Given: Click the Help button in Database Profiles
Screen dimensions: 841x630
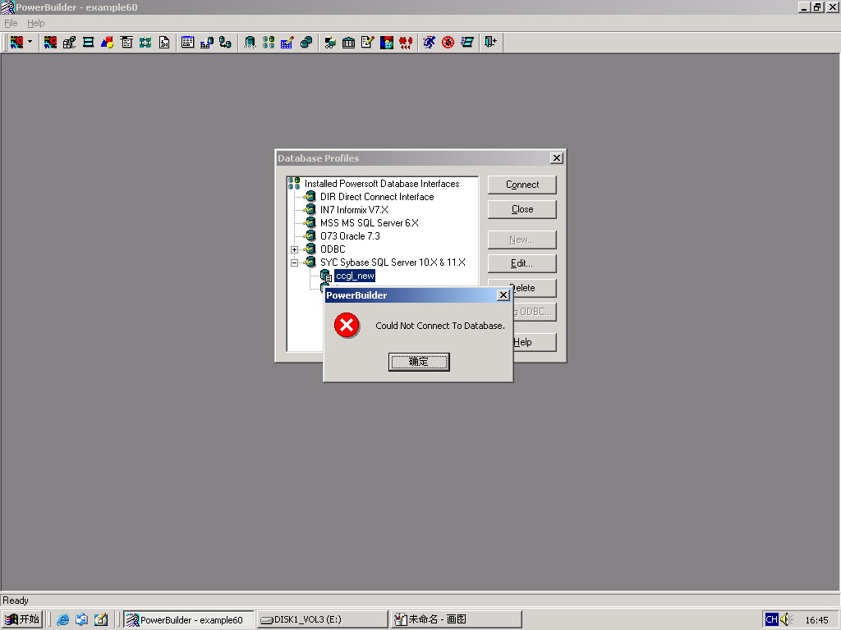Looking at the screenshot, I should coord(534,342).
